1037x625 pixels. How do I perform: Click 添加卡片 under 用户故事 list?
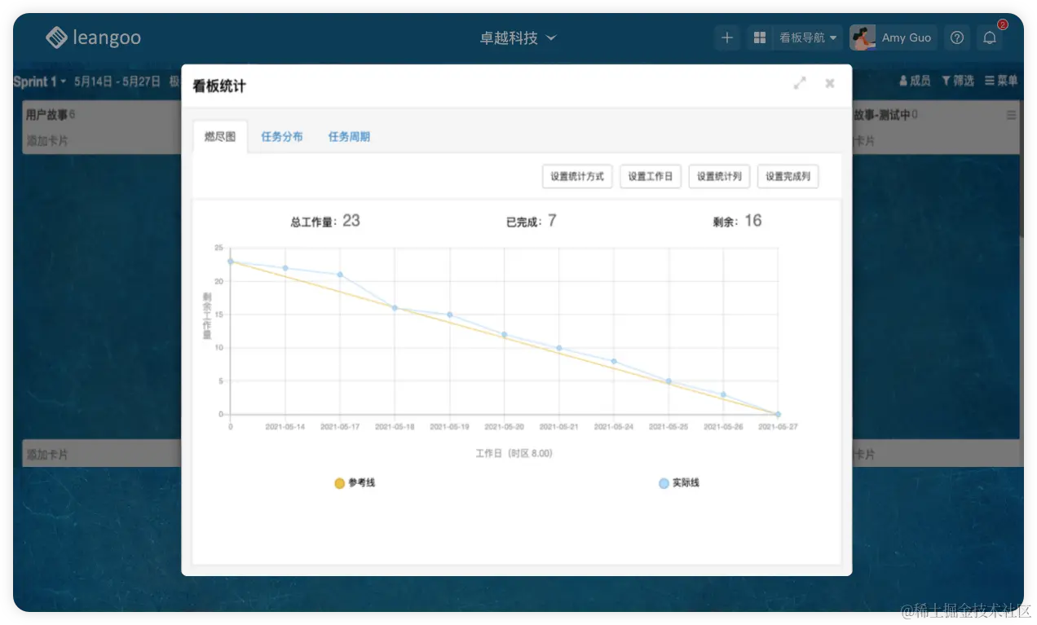[47, 141]
